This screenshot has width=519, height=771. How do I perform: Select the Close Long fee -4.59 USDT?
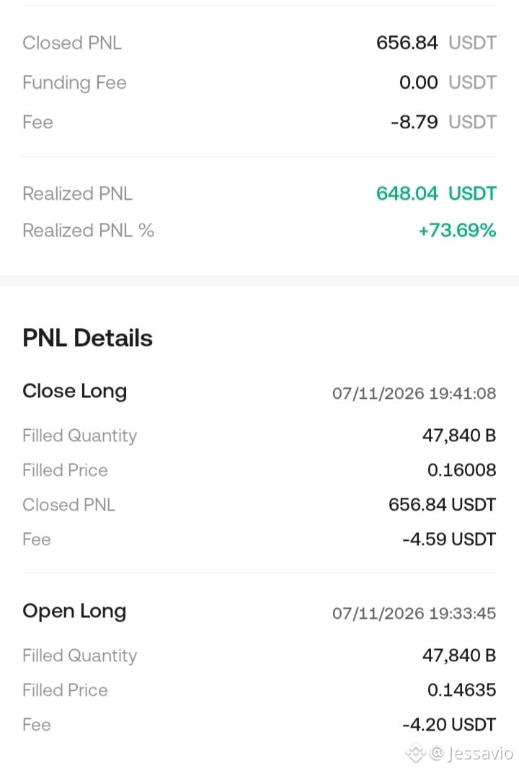pos(448,539)
